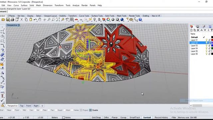Open the Transform menu

point(59,5)
